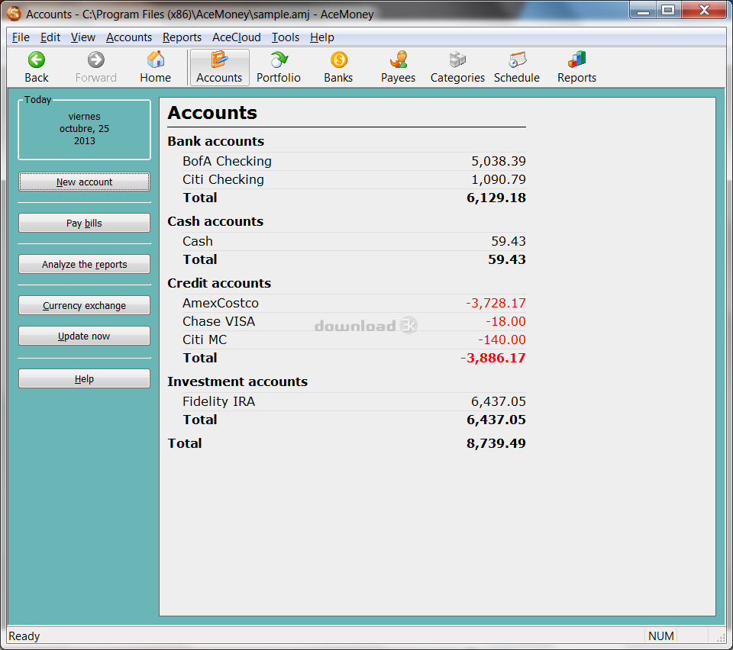
Task: Click the -3,728.17 balance value
Action: 496,303
